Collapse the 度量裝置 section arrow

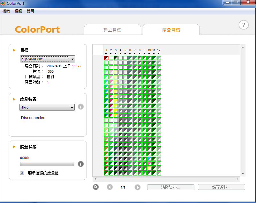[14, 99]
